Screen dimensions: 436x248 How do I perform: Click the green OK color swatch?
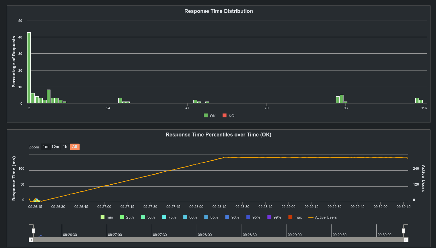click(206, 116)
